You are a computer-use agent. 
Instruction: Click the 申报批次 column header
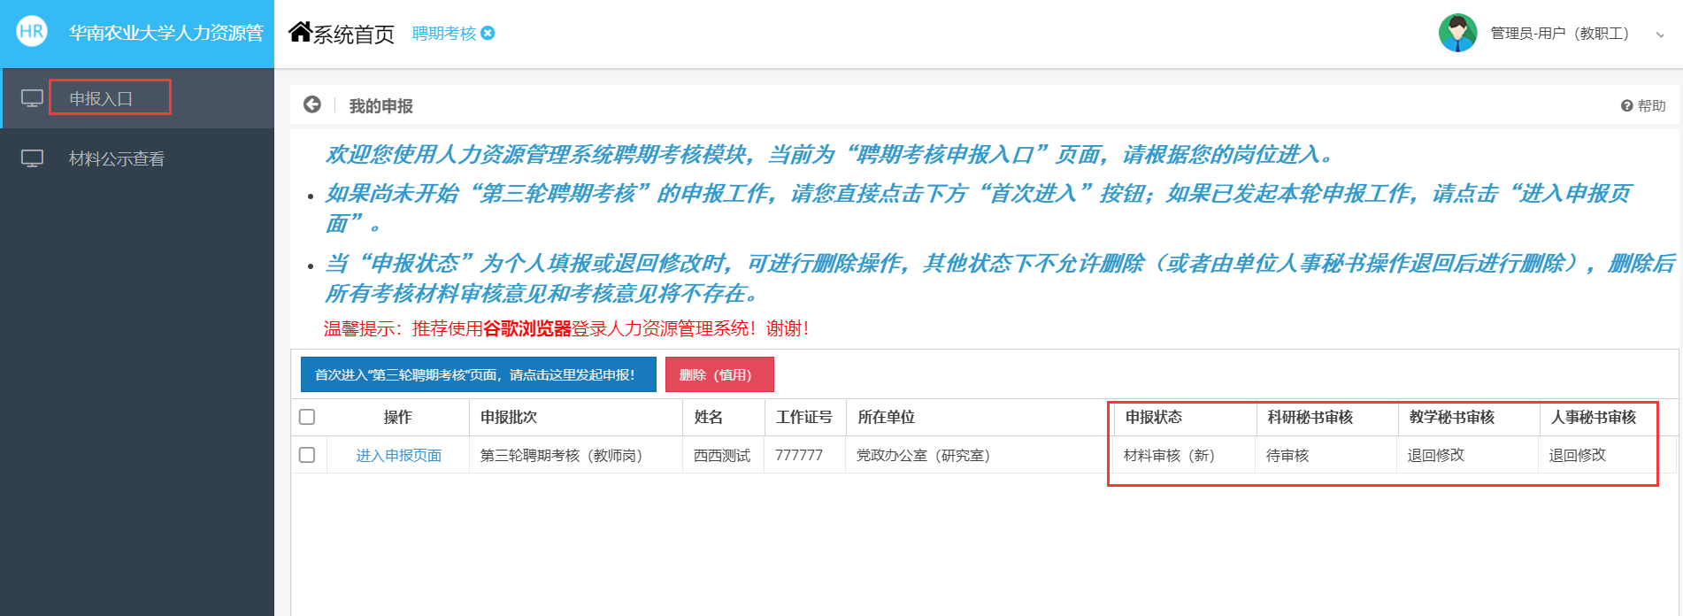(x=509, y=417)
